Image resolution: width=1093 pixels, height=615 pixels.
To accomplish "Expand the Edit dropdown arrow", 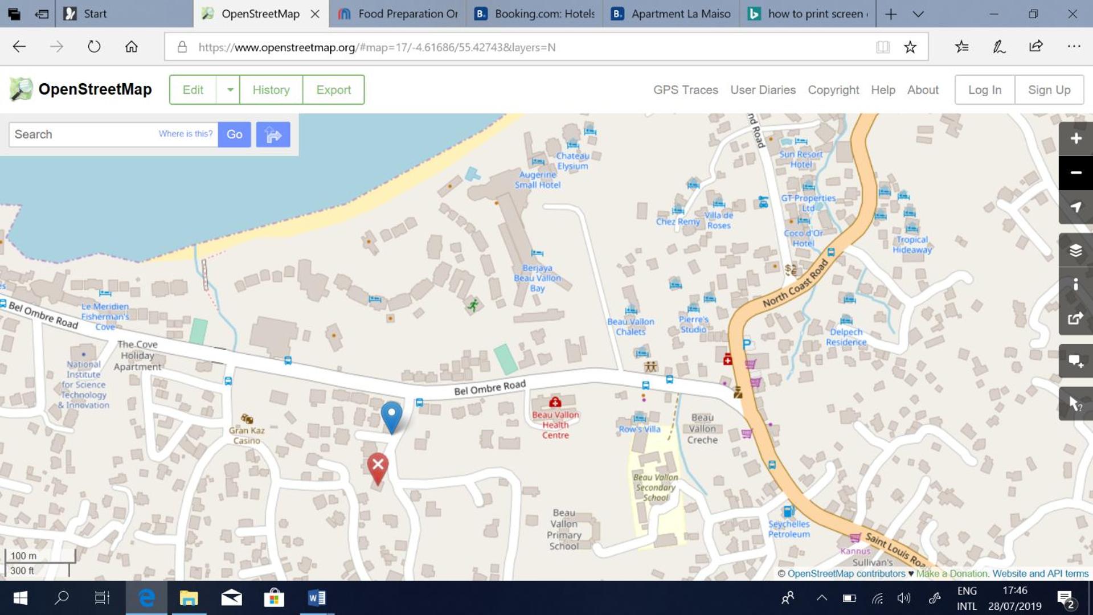I will click(x=229, y=89).
